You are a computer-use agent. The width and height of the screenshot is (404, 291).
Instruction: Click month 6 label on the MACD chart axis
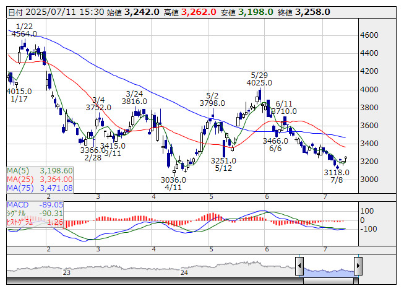[267, 250]
